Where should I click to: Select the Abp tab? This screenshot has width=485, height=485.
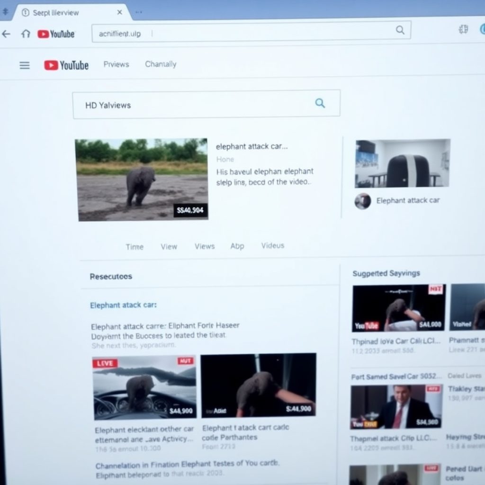(x=237, y=246)
